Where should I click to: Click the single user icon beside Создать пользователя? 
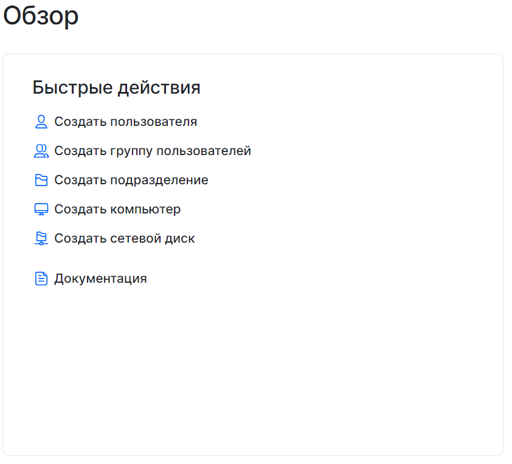click(x=41, y=122)
